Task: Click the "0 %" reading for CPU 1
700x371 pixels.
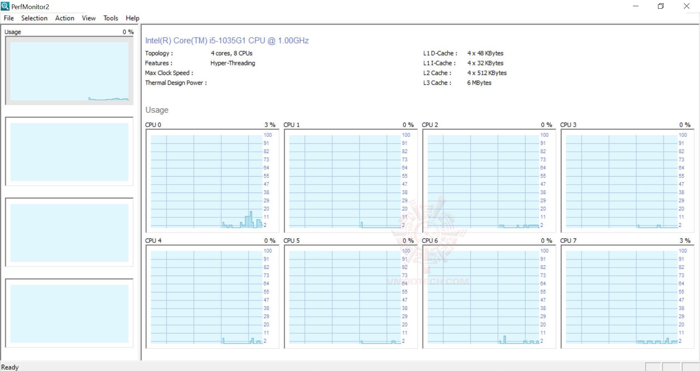Action: click(408, 125)
